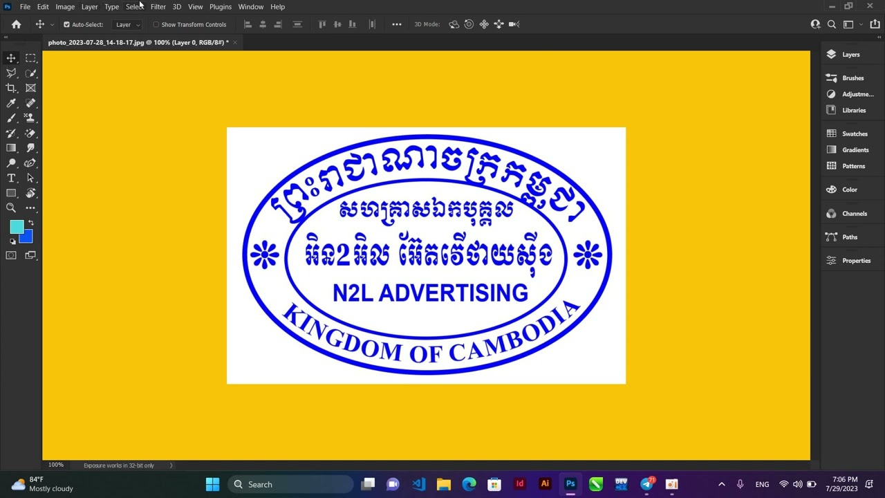The width and height of the screenshot is (885, 498).
Task: Click 3D video camera zoom icon
Action: tap(514, 24)
